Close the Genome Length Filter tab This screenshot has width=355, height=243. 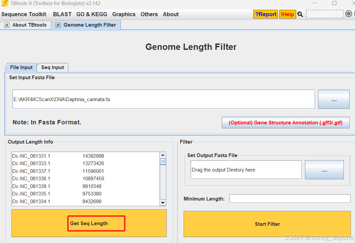pos(58,25)
